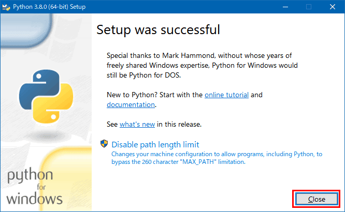Open the online tutorial link
Viewport: 345px width, 212px height.
point(226,95)
